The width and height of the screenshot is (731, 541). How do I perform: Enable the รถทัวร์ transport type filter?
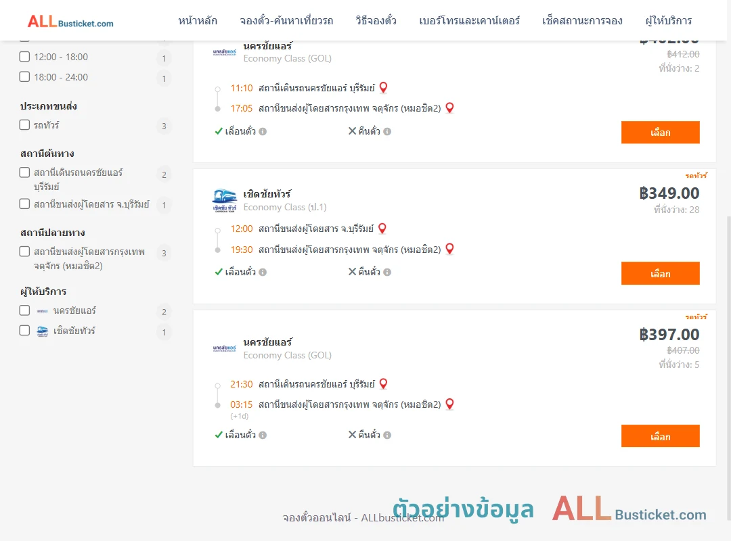pos(25,125)
